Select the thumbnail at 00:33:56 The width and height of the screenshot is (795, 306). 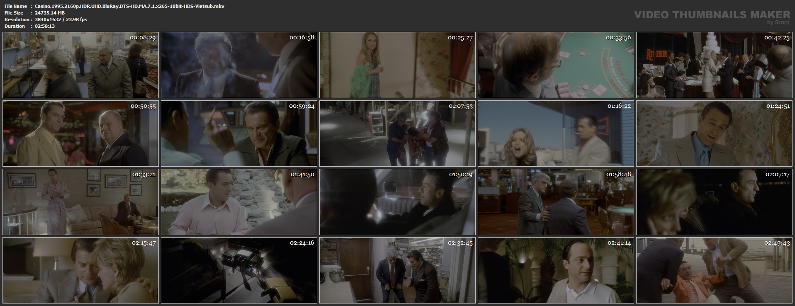tap(556, 65)
